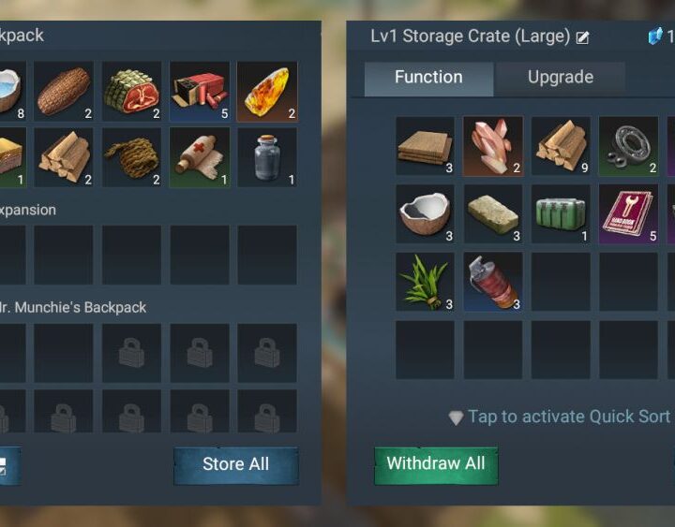Image resolution: width=675 pixels, height=527 pixels.
Task: Click the Withdraw All button
Action: (x=436, y=464)
